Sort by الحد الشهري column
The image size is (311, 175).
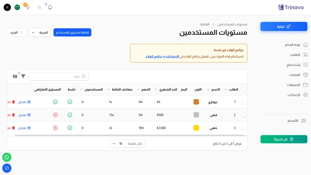coord(166,90)
